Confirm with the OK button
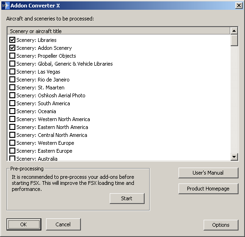The height and width of the screenshot is (237, 245). click(24, 224)
